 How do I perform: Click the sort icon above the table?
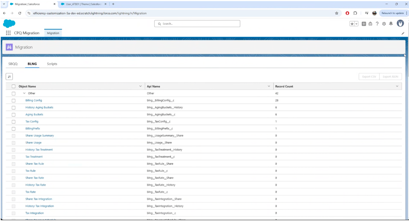tap(9, 77)
